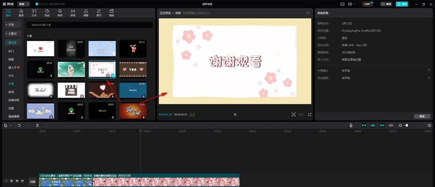Screen dimensions: 435x187
Task: Open the preview panel hamburger menu
Action: [x=308, y=13]
